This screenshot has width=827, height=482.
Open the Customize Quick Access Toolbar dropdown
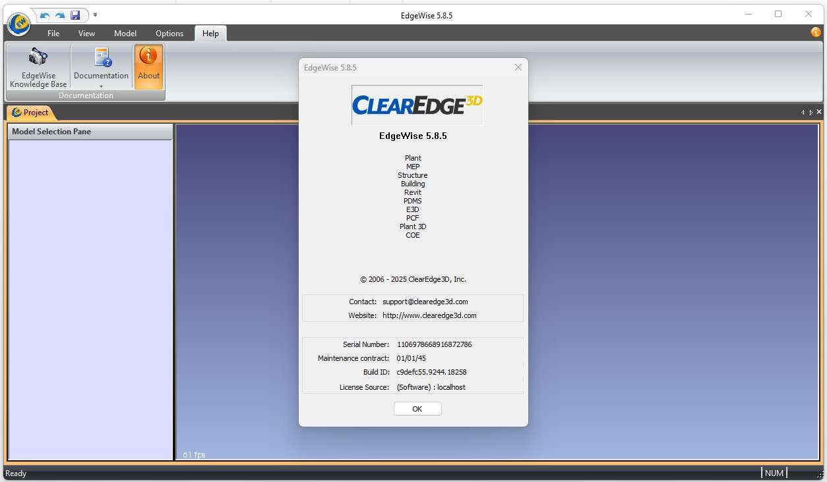[95, 15]
